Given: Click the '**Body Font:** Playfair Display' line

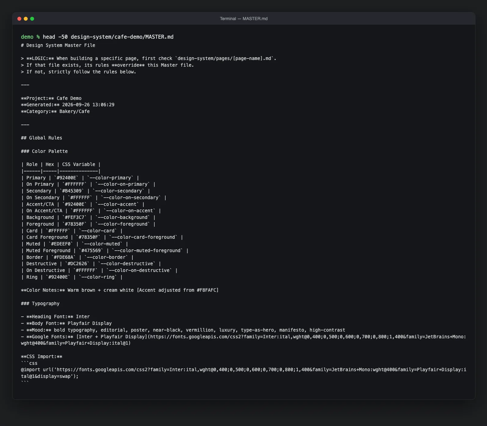Looking at the screenshot, I should (66, 323).
